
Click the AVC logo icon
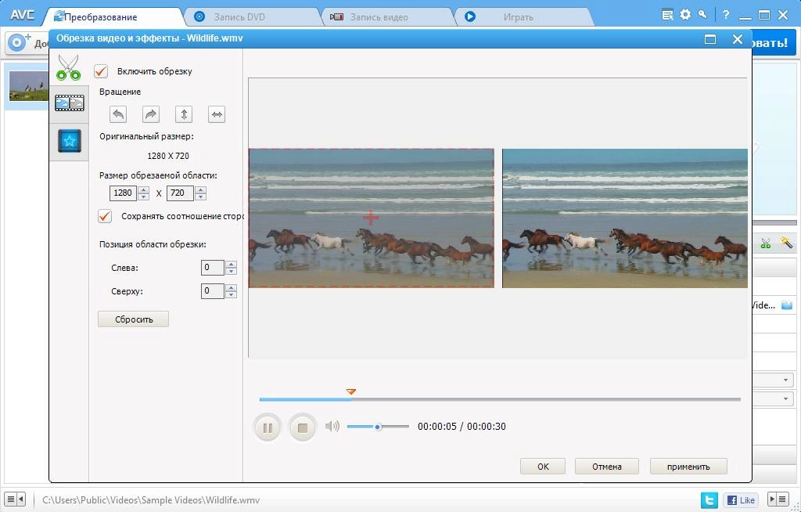coord(23,14)
